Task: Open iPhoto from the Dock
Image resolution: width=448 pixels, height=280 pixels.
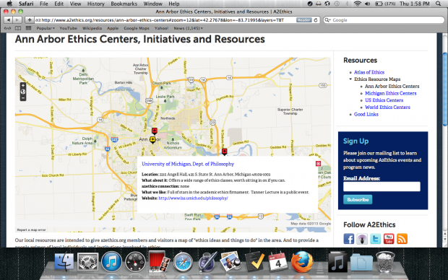Action: point(231,261)
